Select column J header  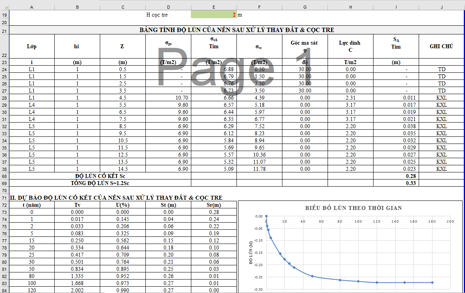click(441, 7)
